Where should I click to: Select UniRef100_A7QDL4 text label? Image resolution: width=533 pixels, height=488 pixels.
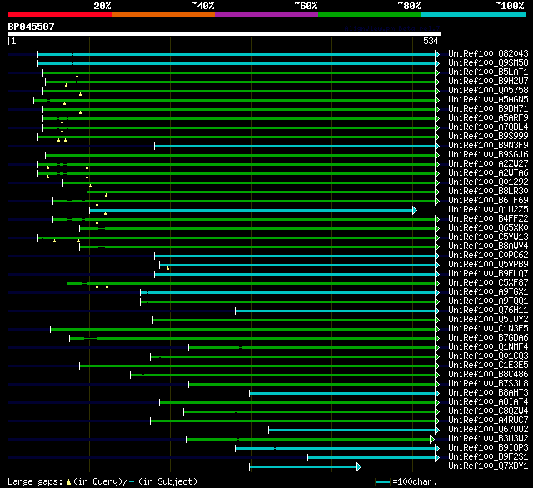(488, 127)
